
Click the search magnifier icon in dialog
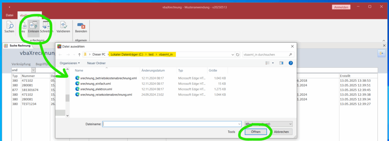[x=291, y=54]
